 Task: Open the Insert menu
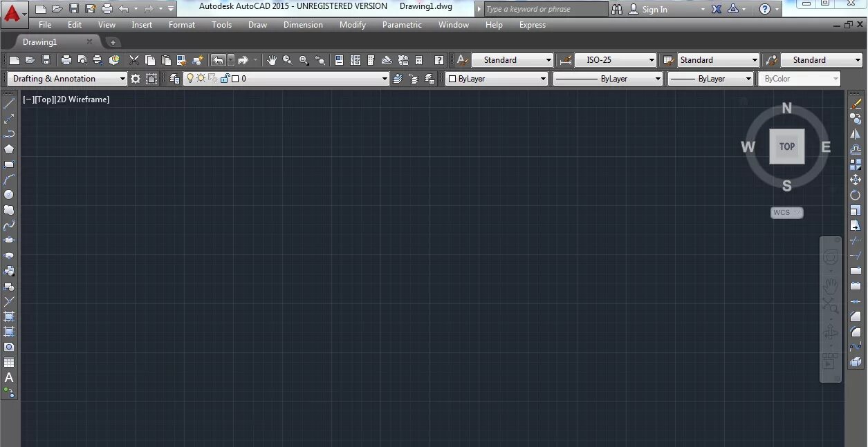142,25
